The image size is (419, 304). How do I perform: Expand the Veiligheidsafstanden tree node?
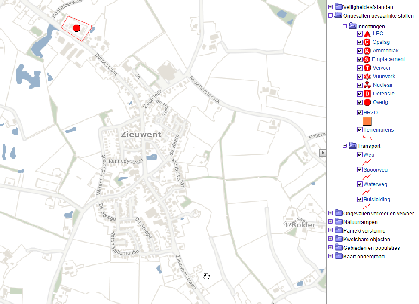click(x=330, y=7)
